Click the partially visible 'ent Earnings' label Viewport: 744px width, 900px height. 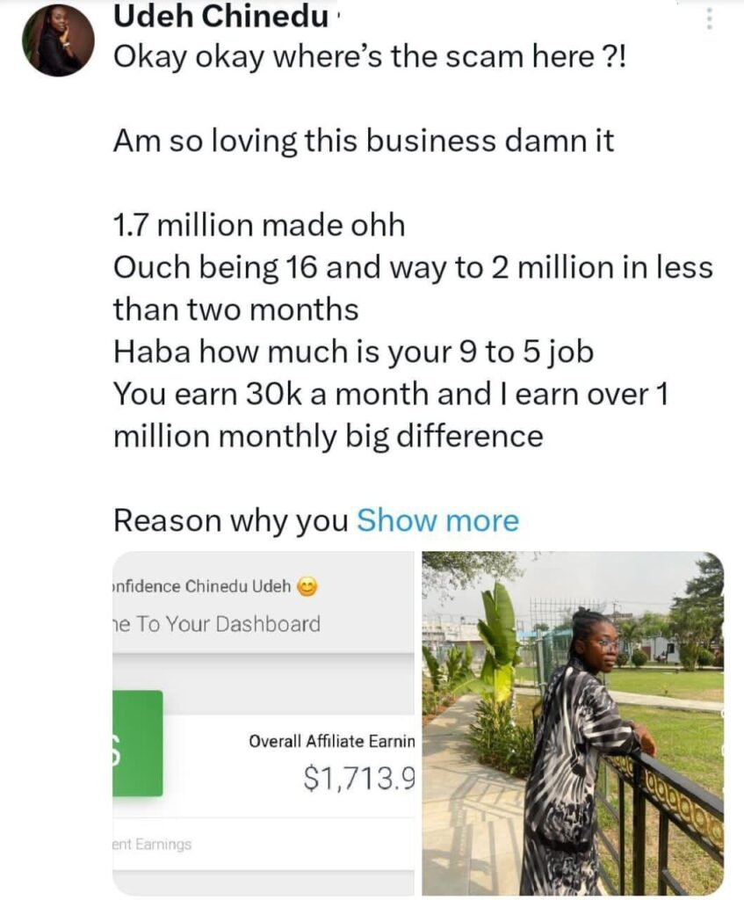[x=152, y=844]
